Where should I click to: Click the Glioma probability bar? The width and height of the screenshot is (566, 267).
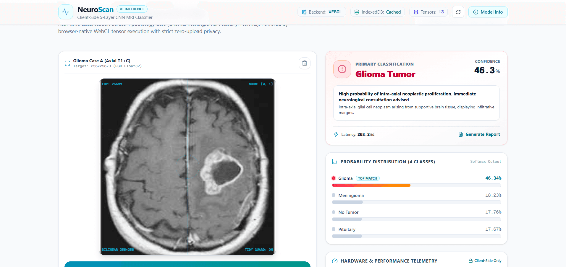[416, 185]
